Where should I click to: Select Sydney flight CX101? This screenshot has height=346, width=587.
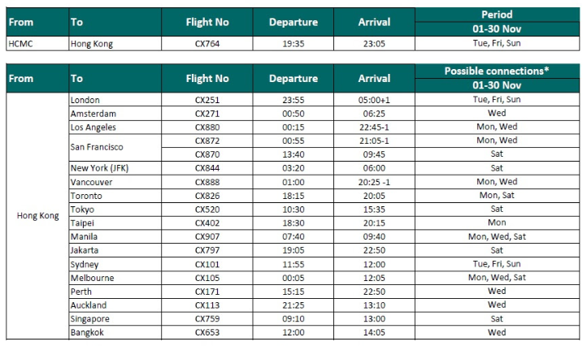point(207,264)
